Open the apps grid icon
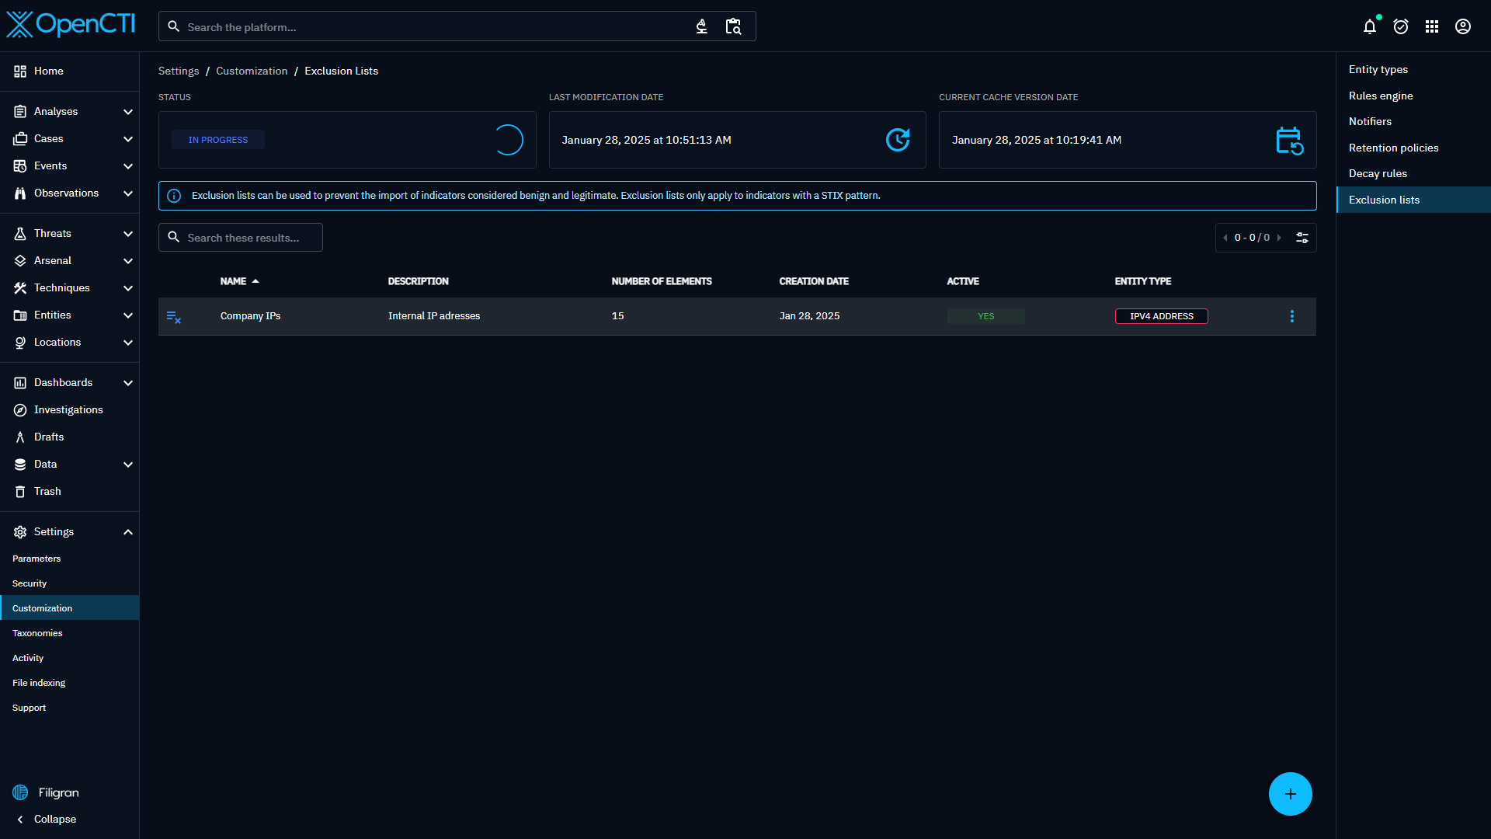 (1431, 27)
